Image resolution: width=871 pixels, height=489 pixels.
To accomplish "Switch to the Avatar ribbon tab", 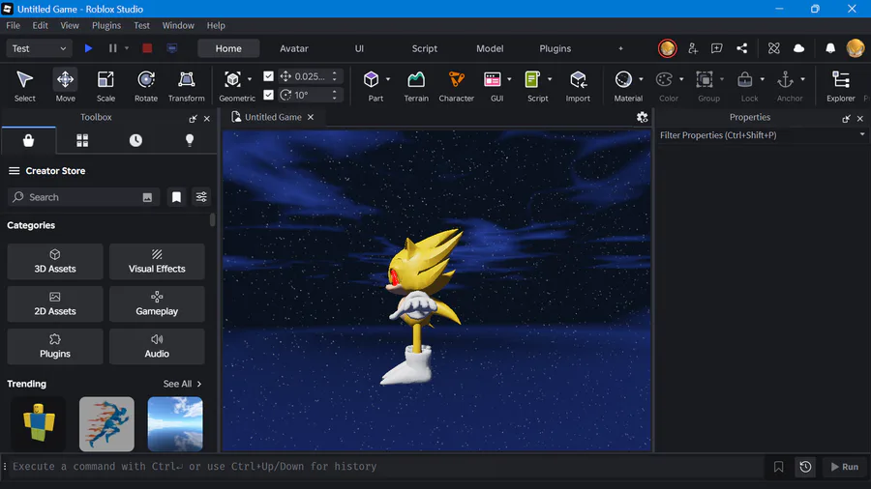I will pyautogui.click(x=294, y=48).
